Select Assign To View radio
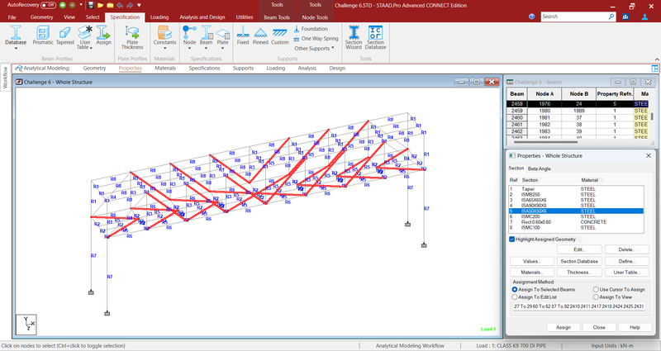The width and height of the screenshot is (661, 351). coord(596,297)
